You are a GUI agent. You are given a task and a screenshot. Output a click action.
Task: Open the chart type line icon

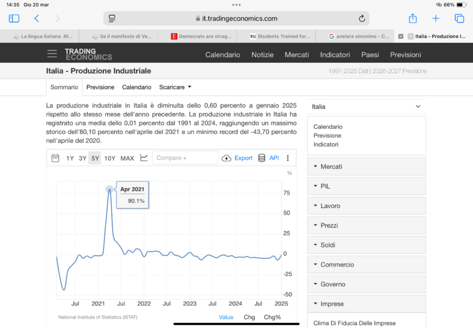144,158
